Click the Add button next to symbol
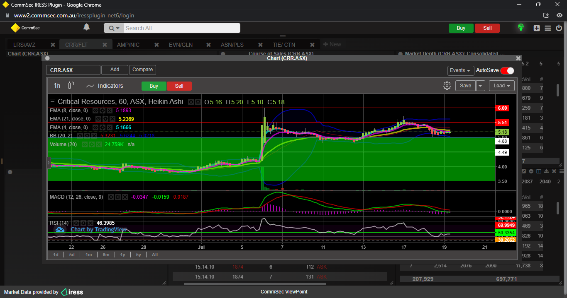 pyautogui.click(x=115, y=70)
